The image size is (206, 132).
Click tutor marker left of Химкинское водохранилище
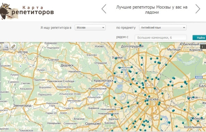pyautogui.click(x=115, y=73)
